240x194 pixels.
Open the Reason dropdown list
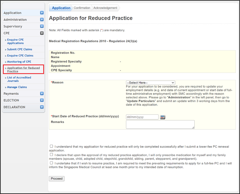(x=150, y=83)
